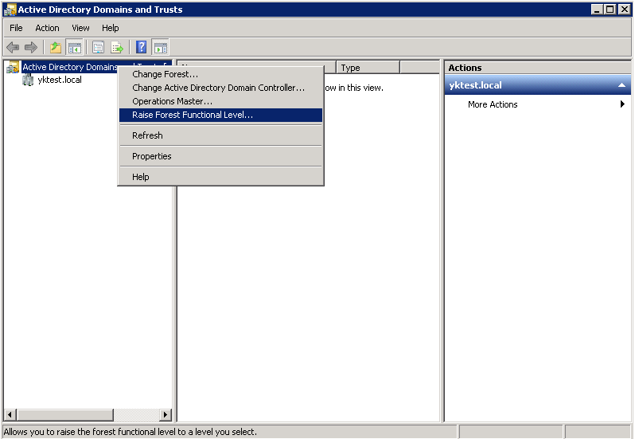Click the blue Help question mark icon
Image resolution: width=635 pixels, height=439 pixels.
pos(141,48)
